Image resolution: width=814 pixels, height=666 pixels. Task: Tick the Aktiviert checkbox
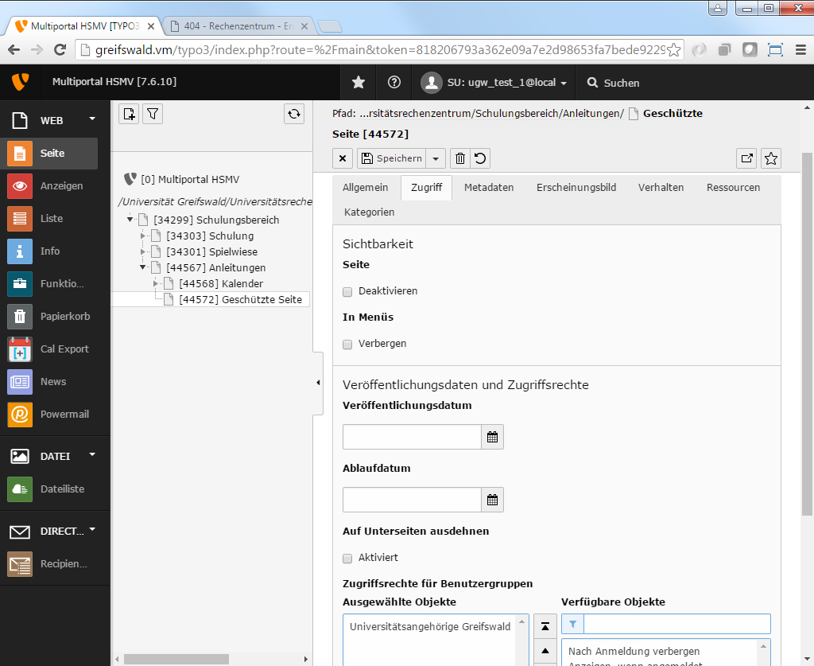[x=347, y=558]
